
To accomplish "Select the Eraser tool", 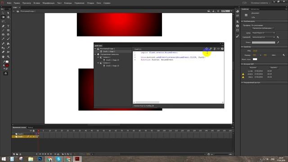I will [3, 52].
